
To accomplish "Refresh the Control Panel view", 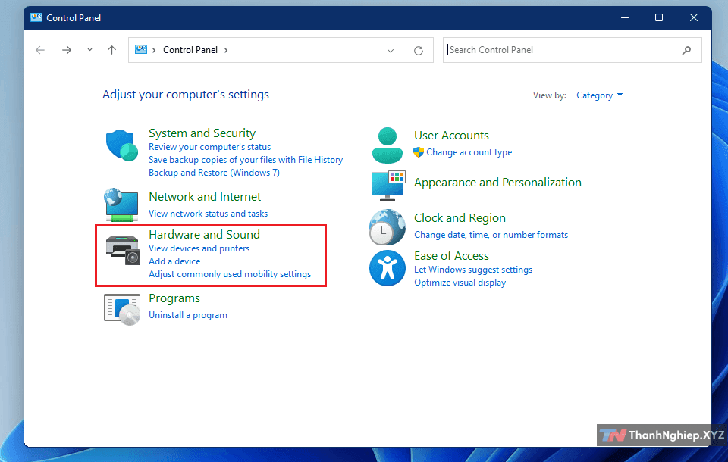I will point(419,50).
